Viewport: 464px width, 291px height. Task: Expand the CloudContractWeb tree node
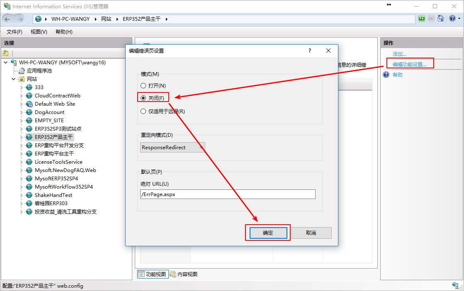22,96
